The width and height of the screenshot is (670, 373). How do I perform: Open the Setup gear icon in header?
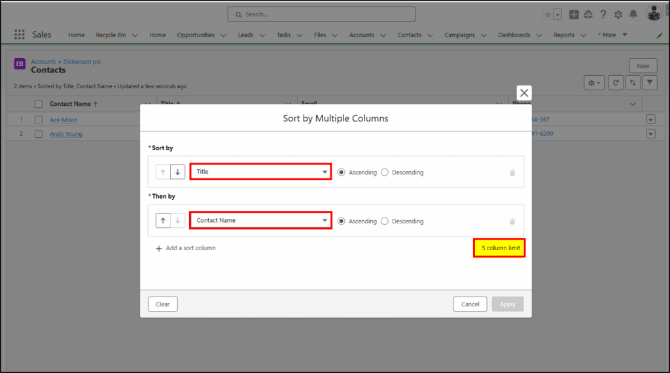[618, 14]
